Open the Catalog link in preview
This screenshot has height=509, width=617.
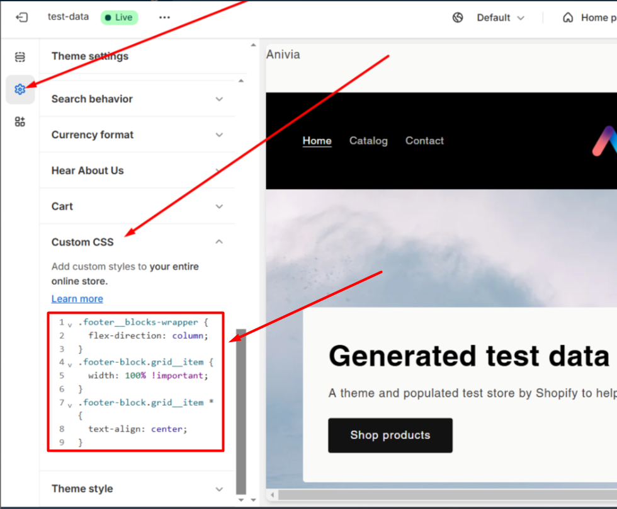[368, 141]
